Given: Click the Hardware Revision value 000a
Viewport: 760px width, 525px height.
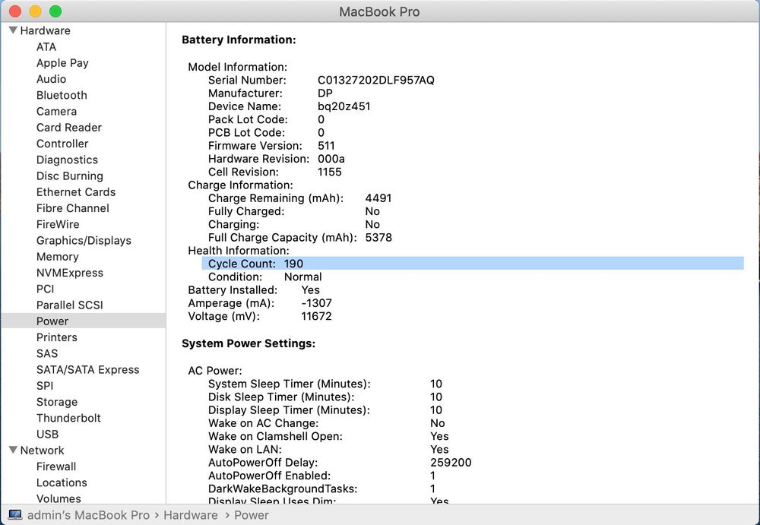Looking at the screenshot, I should coord(331,159).
